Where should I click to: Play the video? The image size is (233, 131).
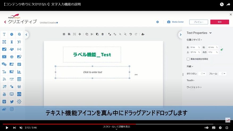point(7,128)
